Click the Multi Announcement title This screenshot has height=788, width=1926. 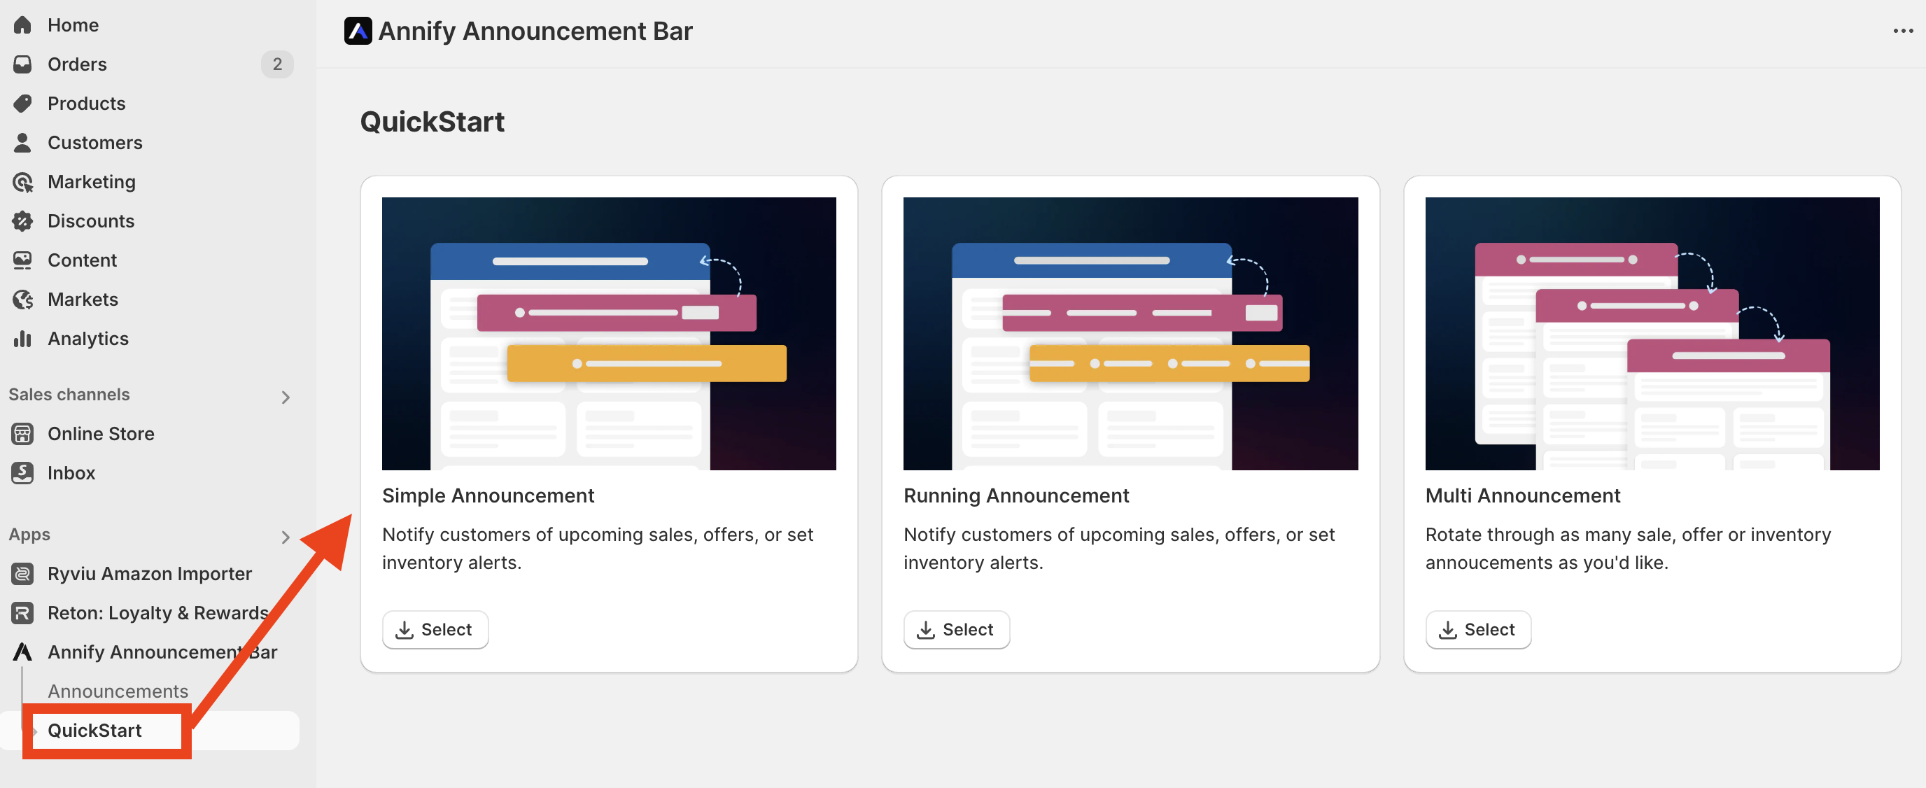pos(1522,495)
